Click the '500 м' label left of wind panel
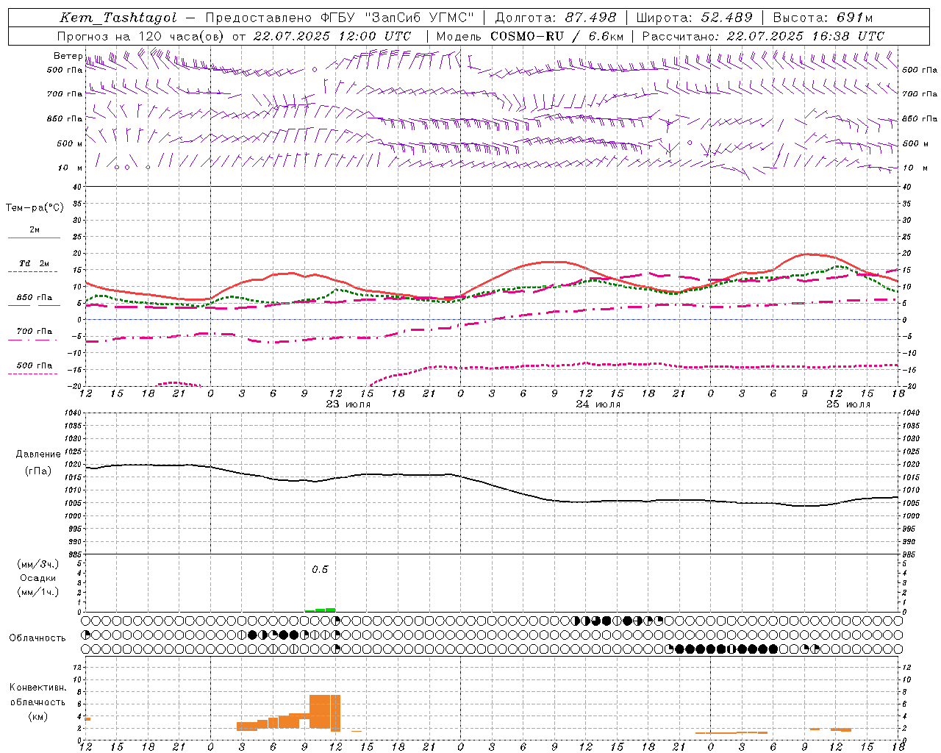 [70, 143]
